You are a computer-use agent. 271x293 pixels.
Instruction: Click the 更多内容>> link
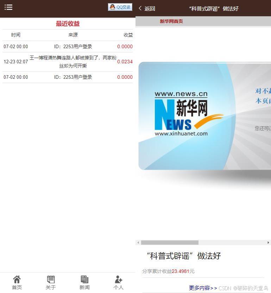[x=203, y=288]
